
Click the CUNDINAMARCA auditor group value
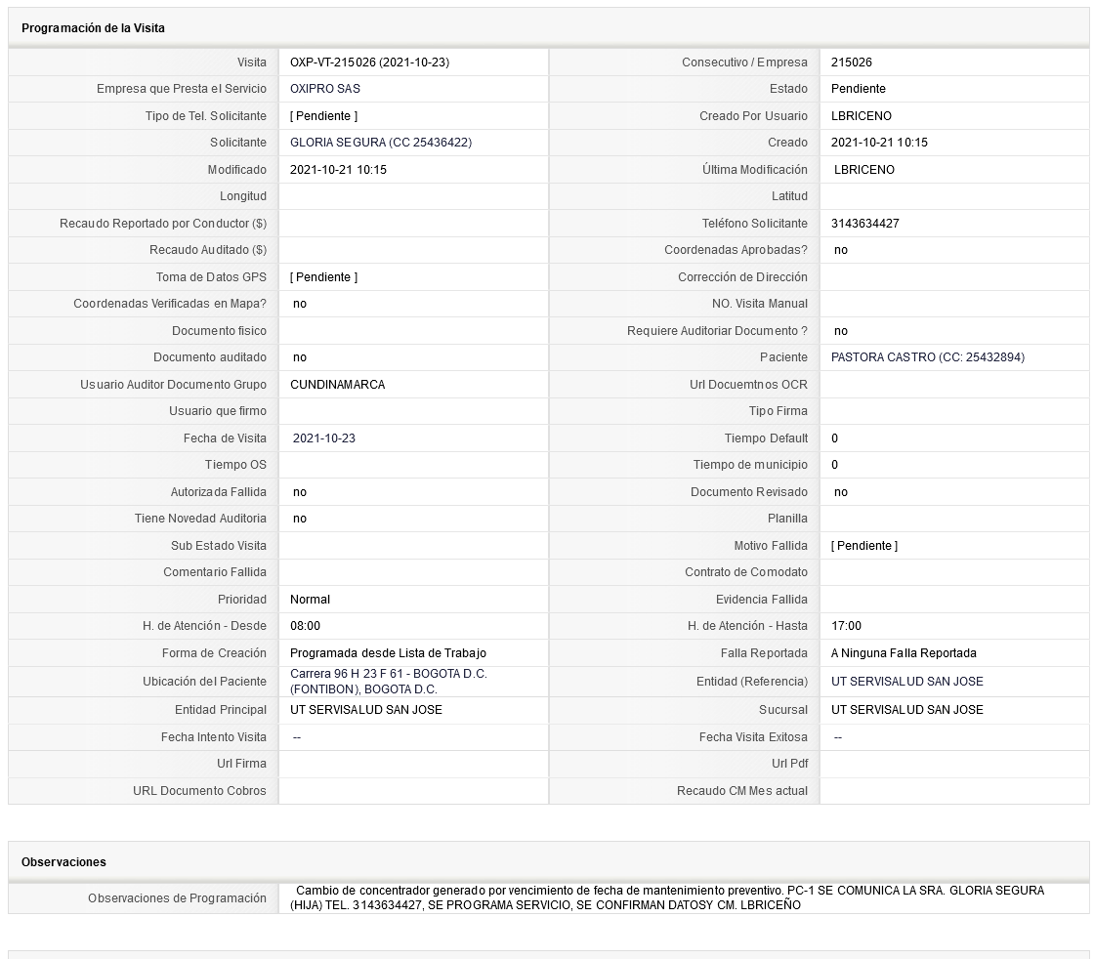pyautogui.click(x=337, y=385)
